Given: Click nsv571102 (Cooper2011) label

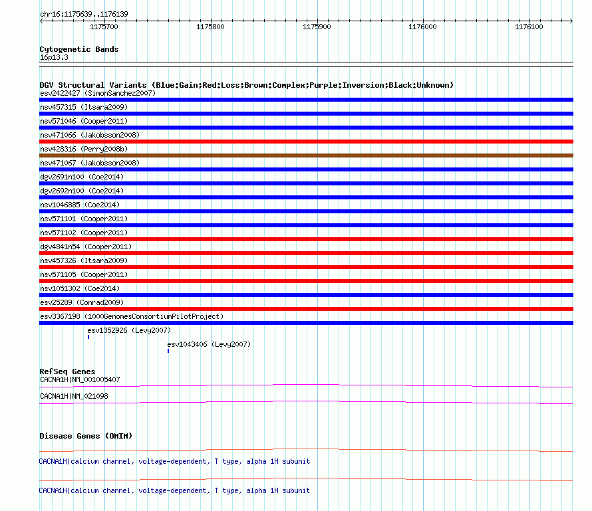Looking at the screenshot, I should tap(84, 233).
